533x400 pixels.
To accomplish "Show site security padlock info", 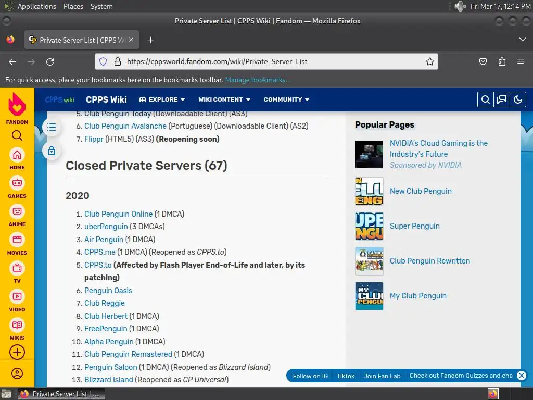I will point(117,61).
